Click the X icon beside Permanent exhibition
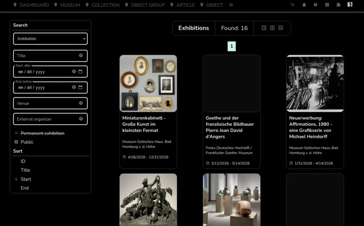Image resolution: width=364 pixels, height=226 pixels. (16, 133)
